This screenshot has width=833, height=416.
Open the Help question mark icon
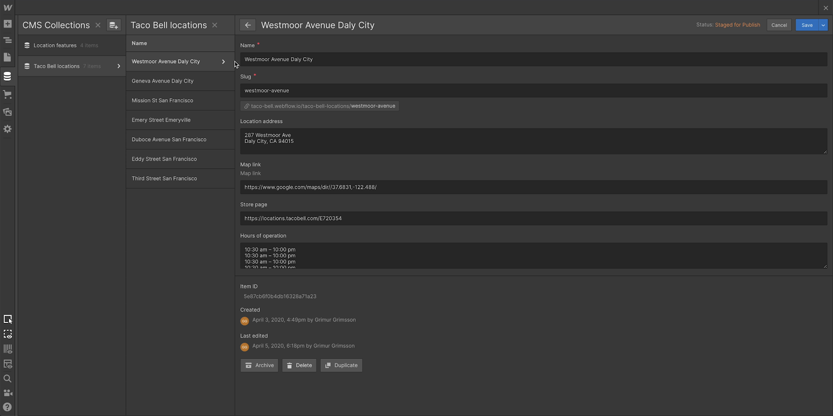(x=7, y=407)
